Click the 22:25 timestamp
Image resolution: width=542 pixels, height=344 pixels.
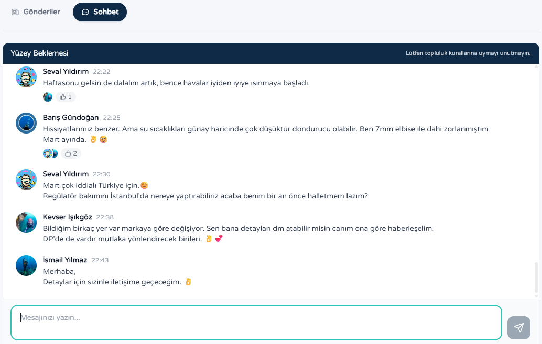112,118
